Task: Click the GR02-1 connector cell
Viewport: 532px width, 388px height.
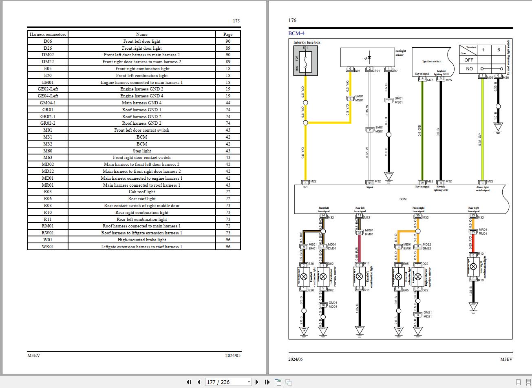Action: [48, 117]
